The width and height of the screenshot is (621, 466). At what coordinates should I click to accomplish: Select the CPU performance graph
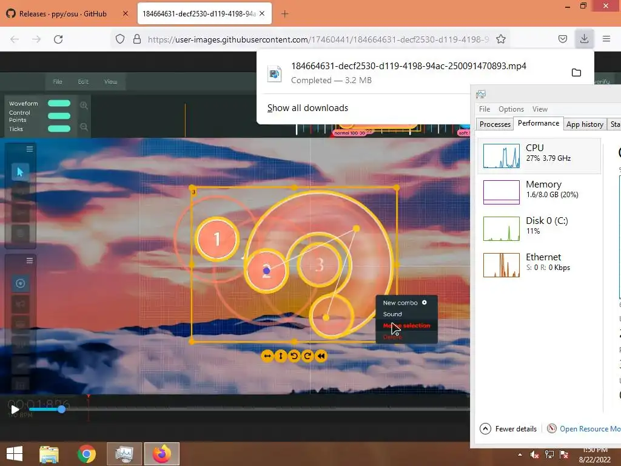tap(539, 156)
